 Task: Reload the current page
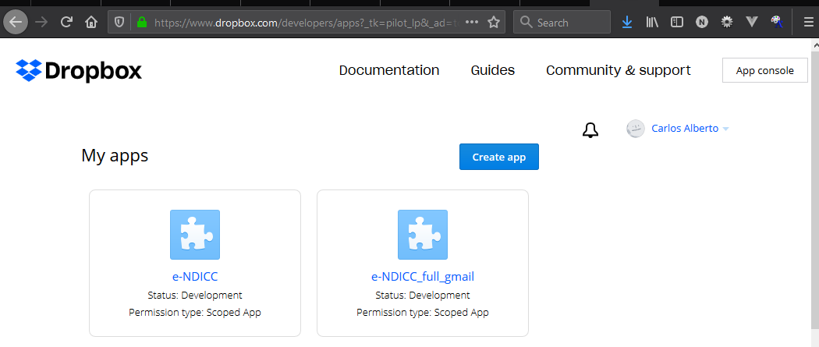(x=66, y=23)
